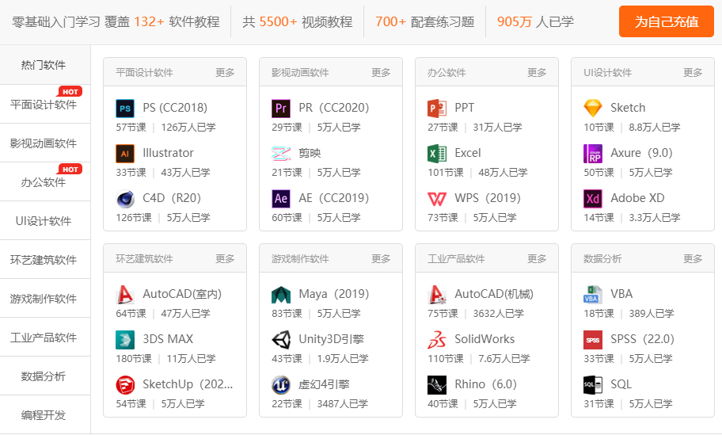Select the C4D (R20) sphere icon

[x=125, y=199]
